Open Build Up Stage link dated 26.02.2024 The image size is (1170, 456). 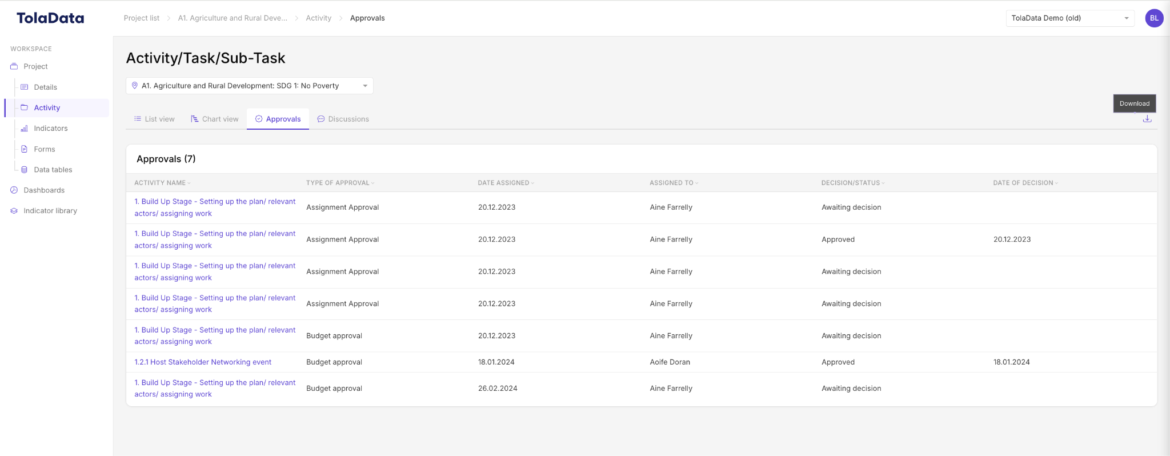[215, 389]
